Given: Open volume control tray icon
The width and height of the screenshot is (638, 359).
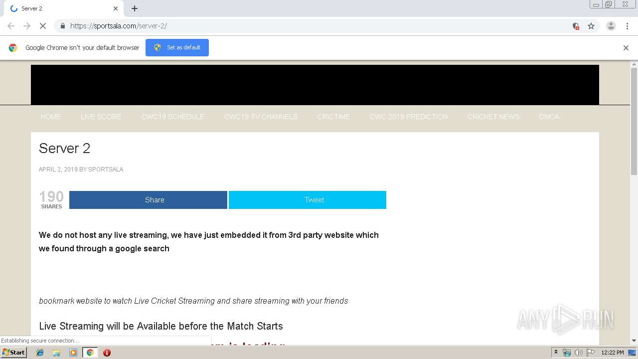Looking at the screenshot, I should pos(578,353).
